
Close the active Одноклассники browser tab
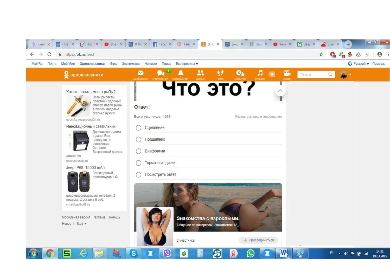218,44
